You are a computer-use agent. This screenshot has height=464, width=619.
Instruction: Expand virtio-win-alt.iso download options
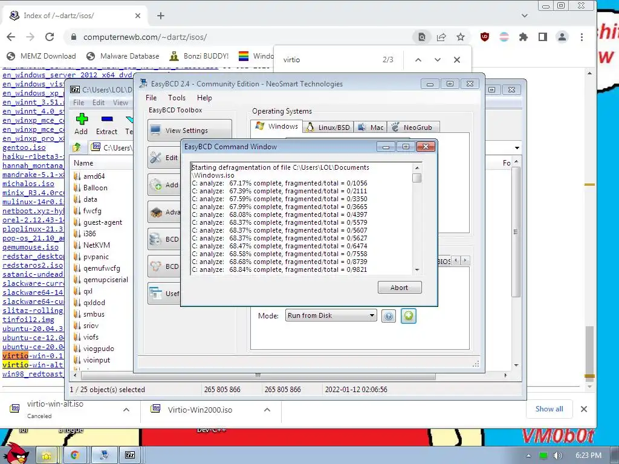pos(126,410)
